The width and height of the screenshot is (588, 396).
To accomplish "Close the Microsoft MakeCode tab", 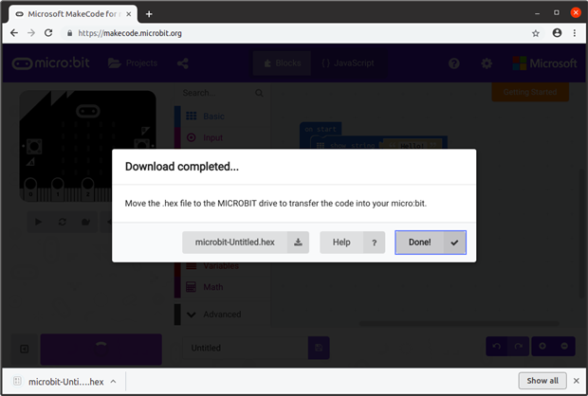I will click(129, 14).
